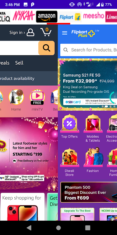Image resolution: width=117 pixels, height=235 pixels.
Task: Open the Fashion category on Flipkart
Action: [x=93, y=160]
